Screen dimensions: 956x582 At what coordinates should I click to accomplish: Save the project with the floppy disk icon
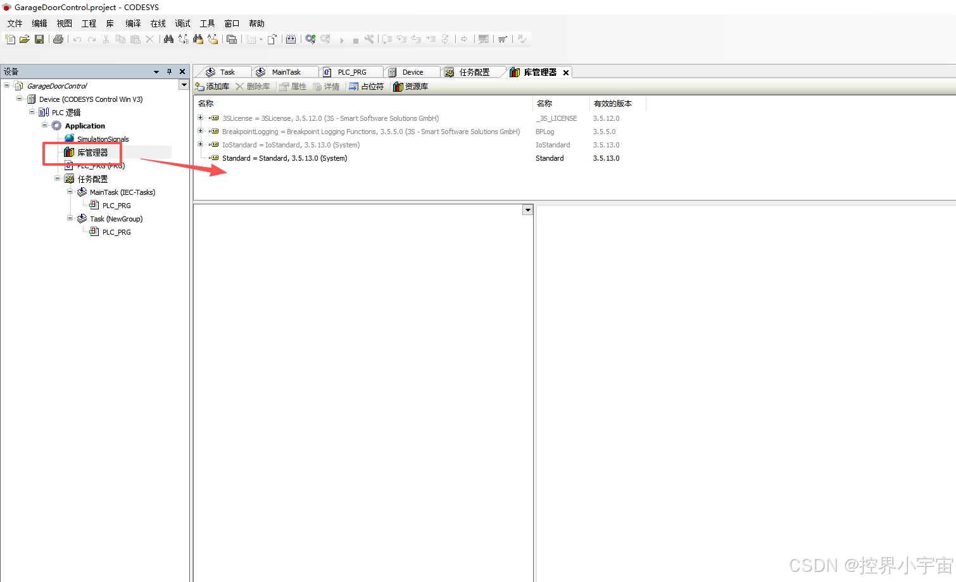(39, 39)
